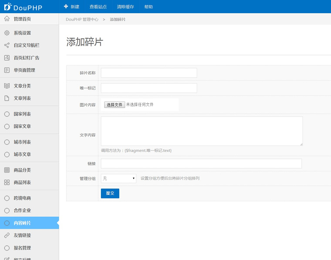Click the gear icon for 系统设置
The width and height of the screenshot is (331, 260).
tap(7, 33)
